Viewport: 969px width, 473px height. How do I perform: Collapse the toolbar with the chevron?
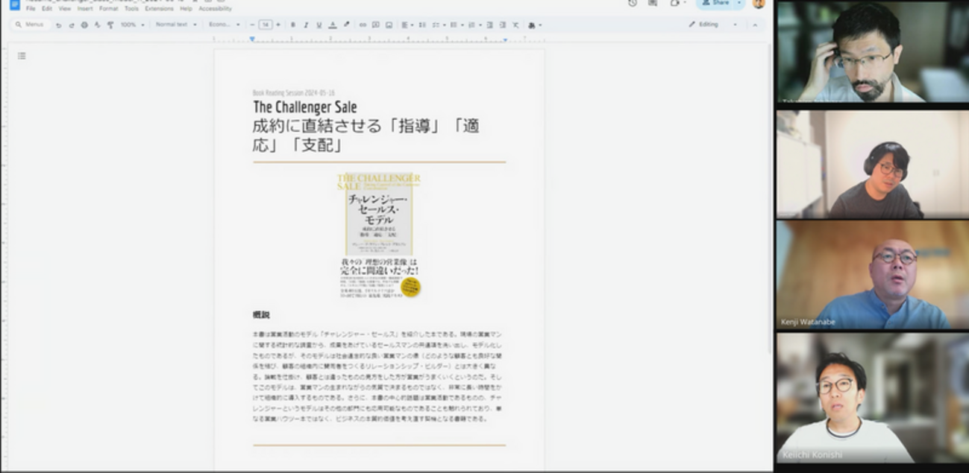(754, 25)
